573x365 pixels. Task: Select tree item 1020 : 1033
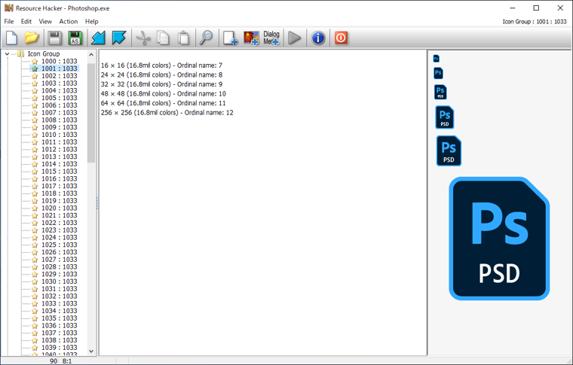point(60,208)
